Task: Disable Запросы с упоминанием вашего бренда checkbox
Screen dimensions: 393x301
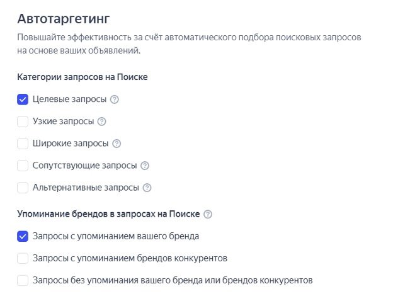Action: click(x=23, y=236)
